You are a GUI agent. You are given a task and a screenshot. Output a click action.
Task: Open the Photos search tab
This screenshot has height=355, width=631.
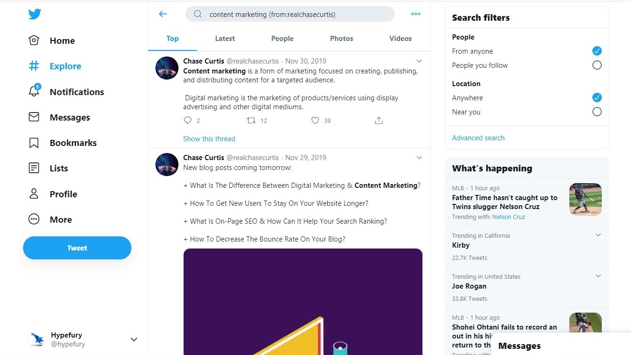341,38
